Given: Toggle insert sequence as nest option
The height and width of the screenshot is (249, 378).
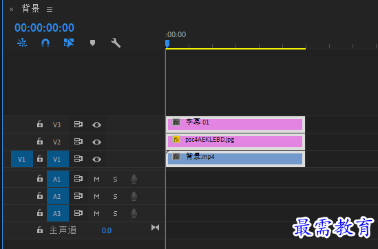Looking at the screenshot, I should (22, 43).
